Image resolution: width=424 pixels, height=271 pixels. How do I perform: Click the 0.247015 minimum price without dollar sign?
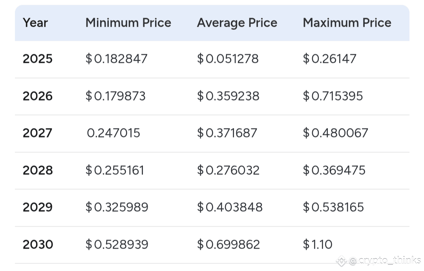[x=113, y=133]
